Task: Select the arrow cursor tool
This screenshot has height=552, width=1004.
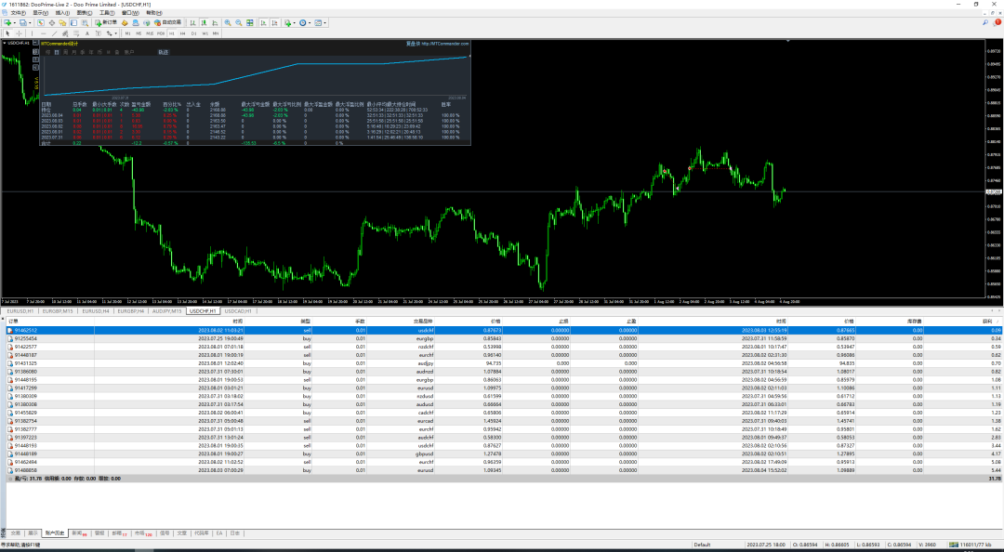Action: pyautogui.click(x=7, y=33)
